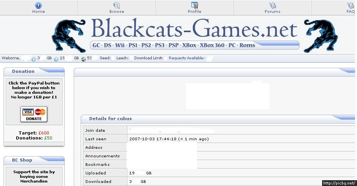Screen dimensions: 357x186
Task: Click the 'Address' row label
Action: (x=94, y=147)
